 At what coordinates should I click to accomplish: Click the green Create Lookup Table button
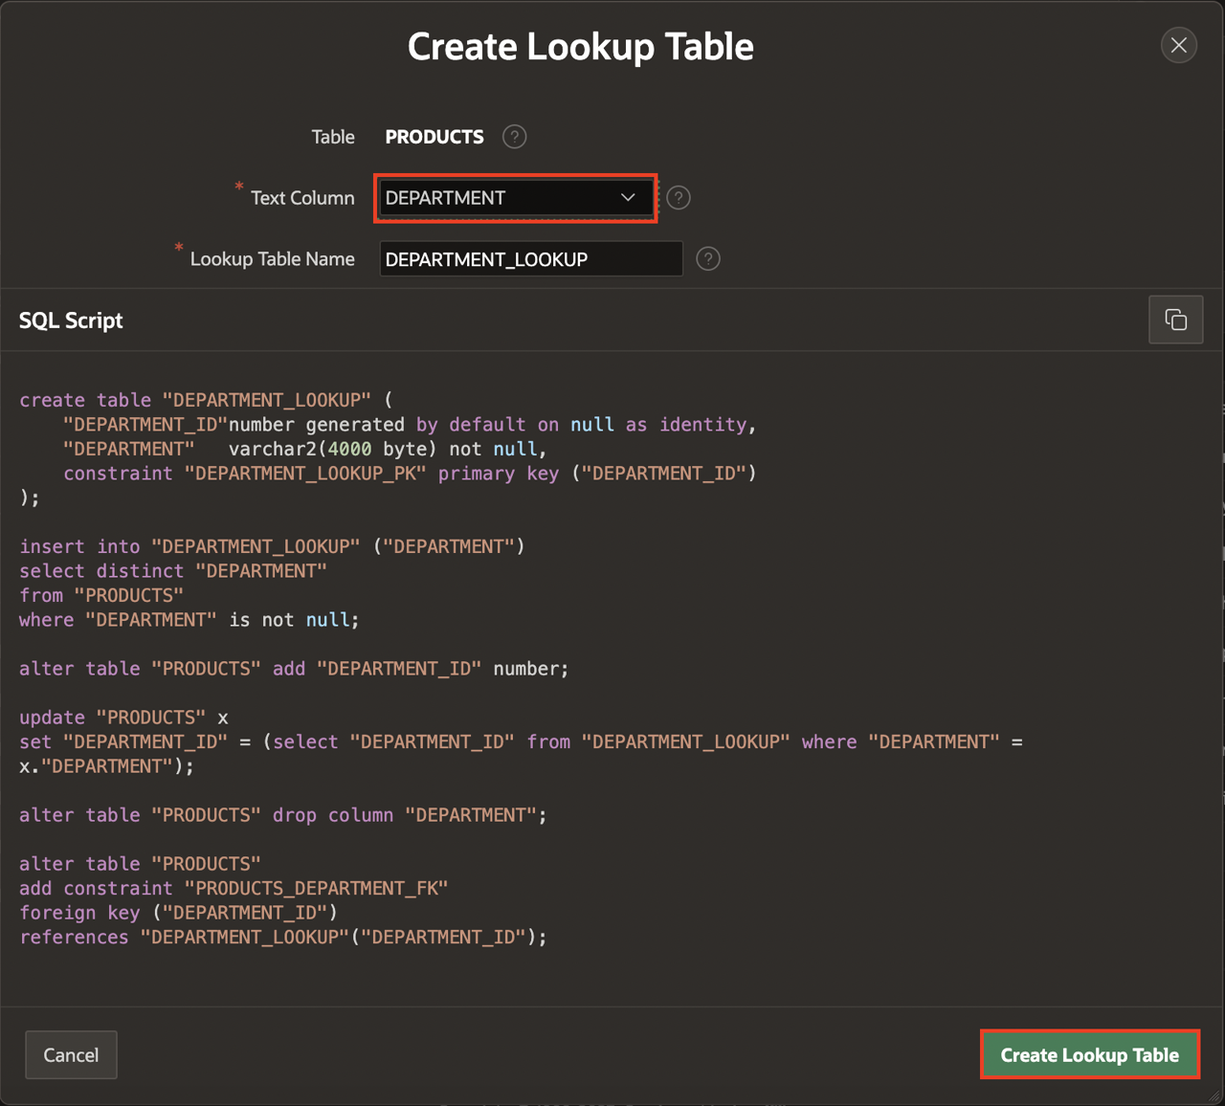[1089, 1055]
